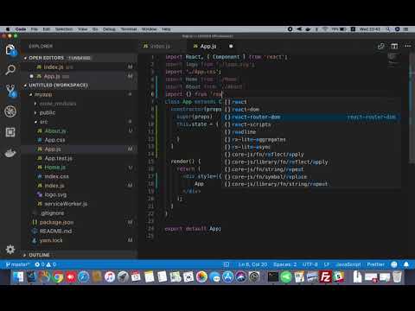Collapse the src folder
The height and width of the screenshot is (311, 415).
[43, 122]
